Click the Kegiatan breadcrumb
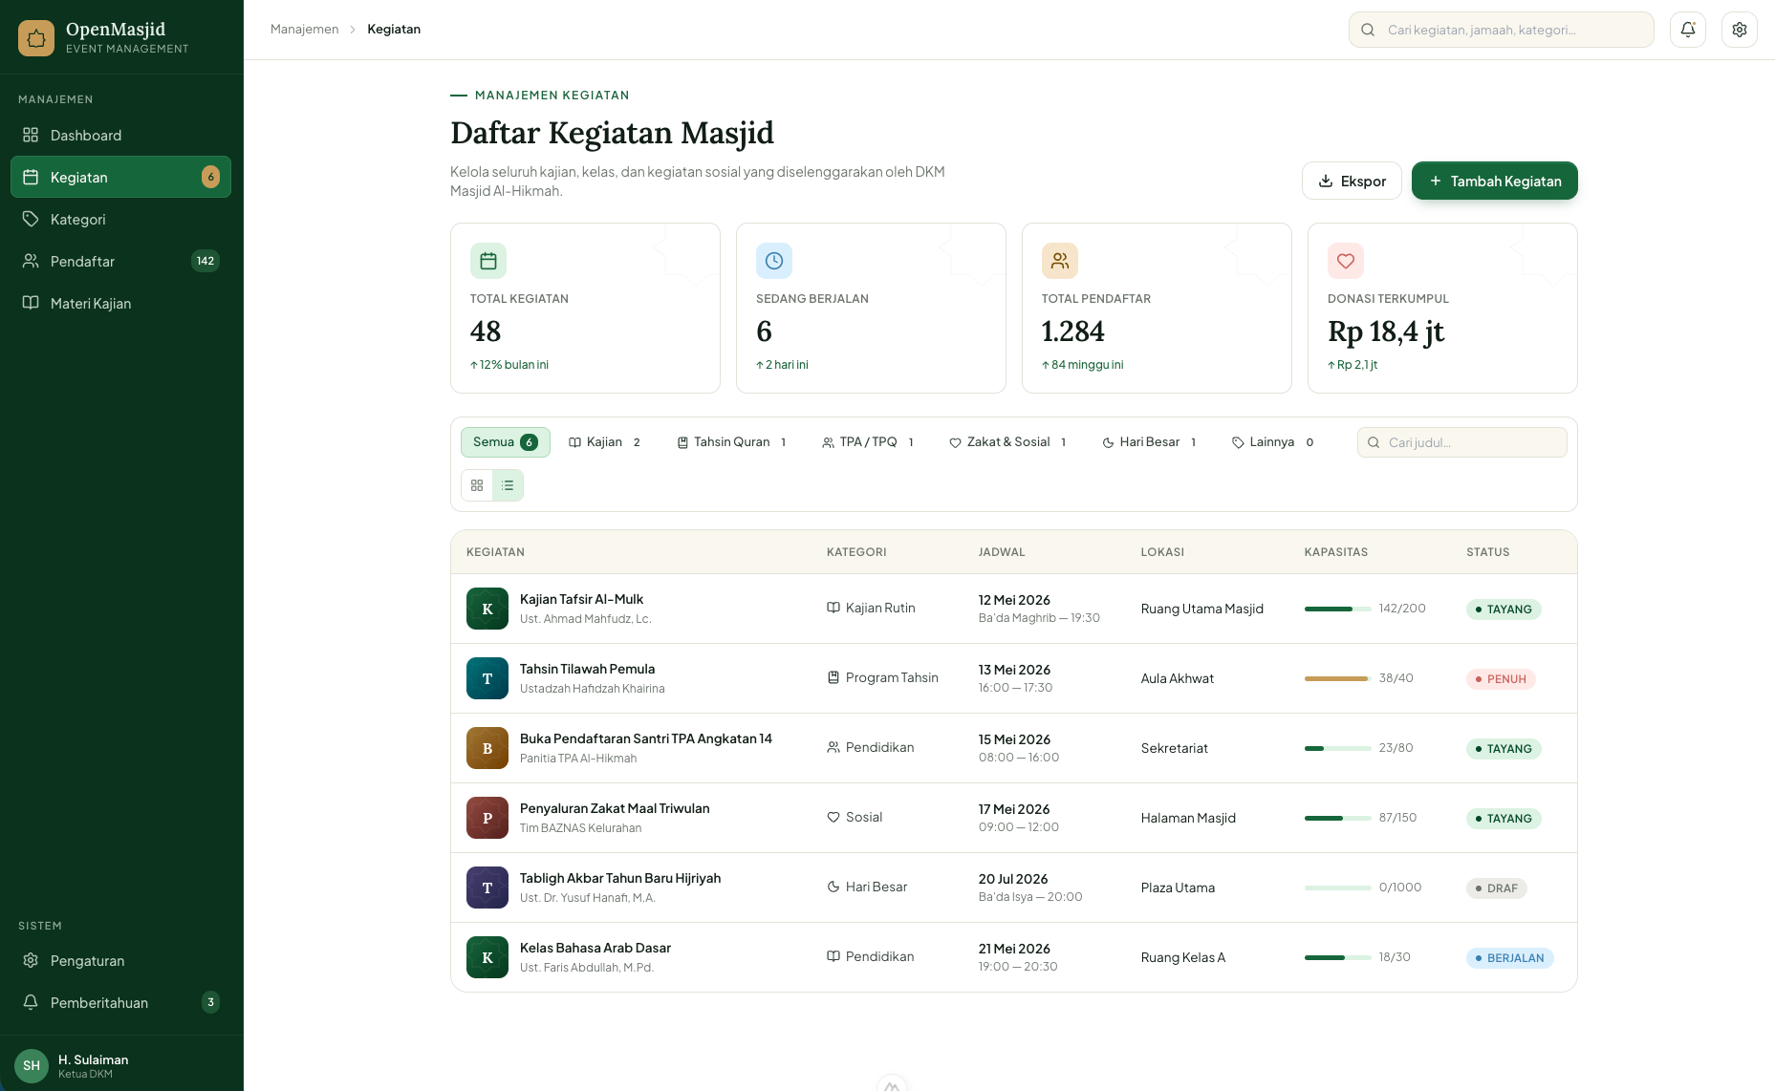Viewport: 1775px width, 1091px height. [x=394, y=30]
